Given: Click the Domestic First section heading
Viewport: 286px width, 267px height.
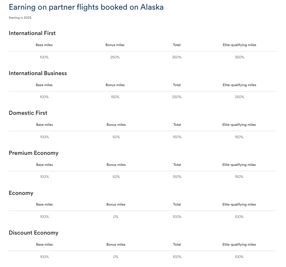Looking at the screenshot, I should 28,113.
